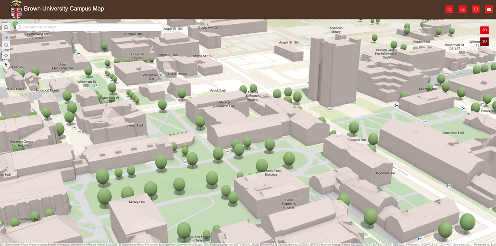Select the Angell St 165 label
The height and width of the screenshot is (246, 496).
tap(168, 55)
